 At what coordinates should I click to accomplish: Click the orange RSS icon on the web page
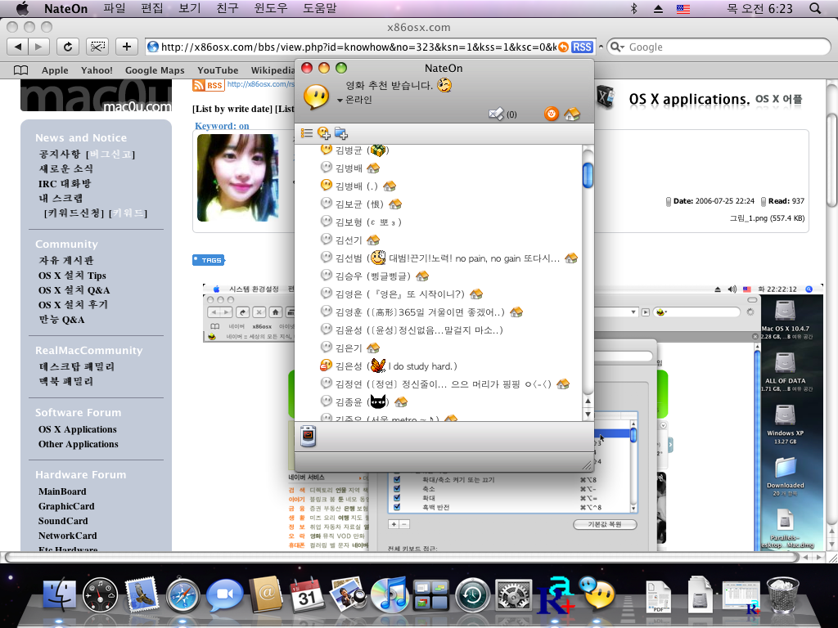(x=208, y=85)
